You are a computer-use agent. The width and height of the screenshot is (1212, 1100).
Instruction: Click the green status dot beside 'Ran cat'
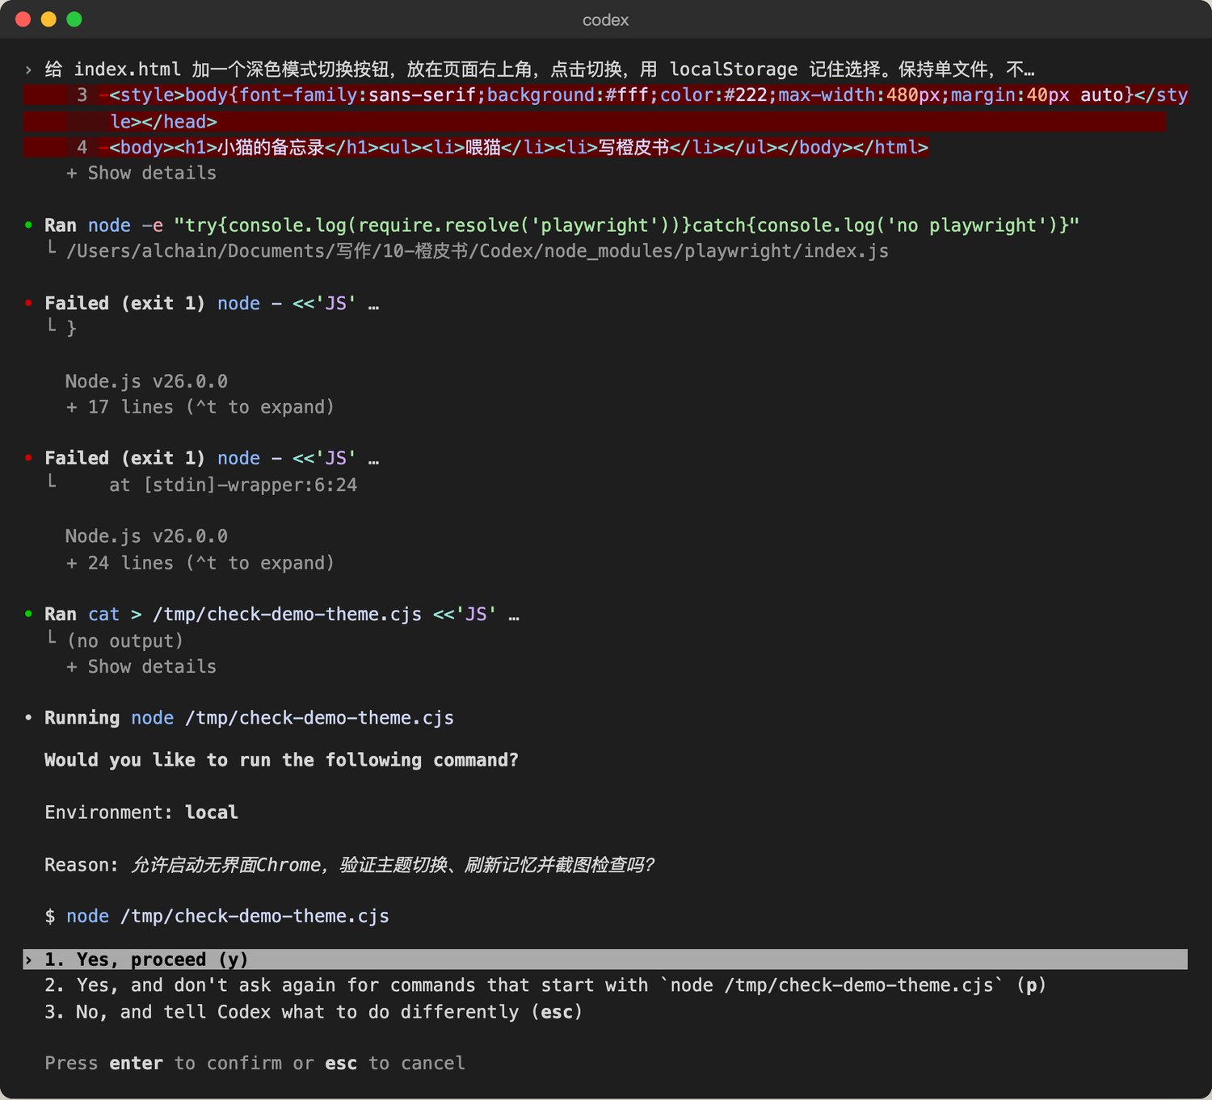point(28,615)
